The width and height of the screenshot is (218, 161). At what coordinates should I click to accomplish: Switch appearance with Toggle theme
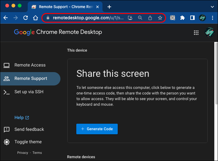tap(28, 142)
